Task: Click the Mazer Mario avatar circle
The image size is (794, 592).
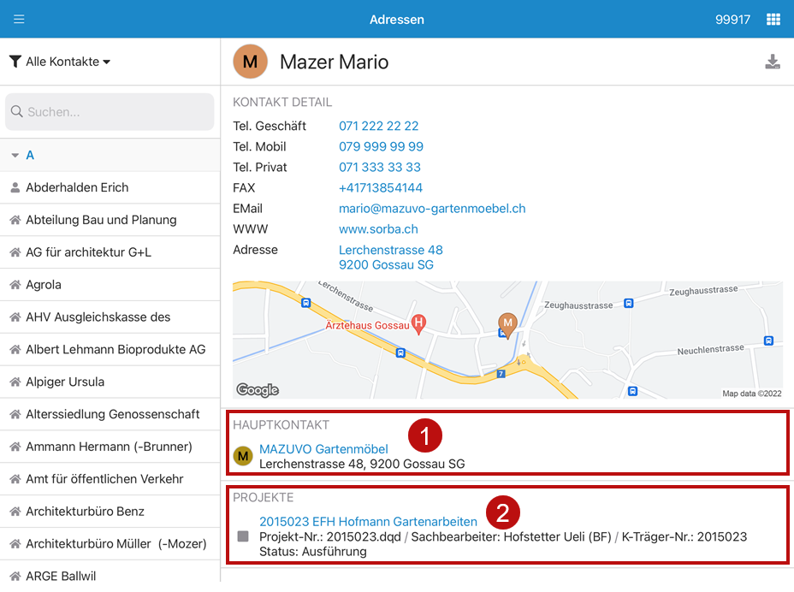Action: 250,62
